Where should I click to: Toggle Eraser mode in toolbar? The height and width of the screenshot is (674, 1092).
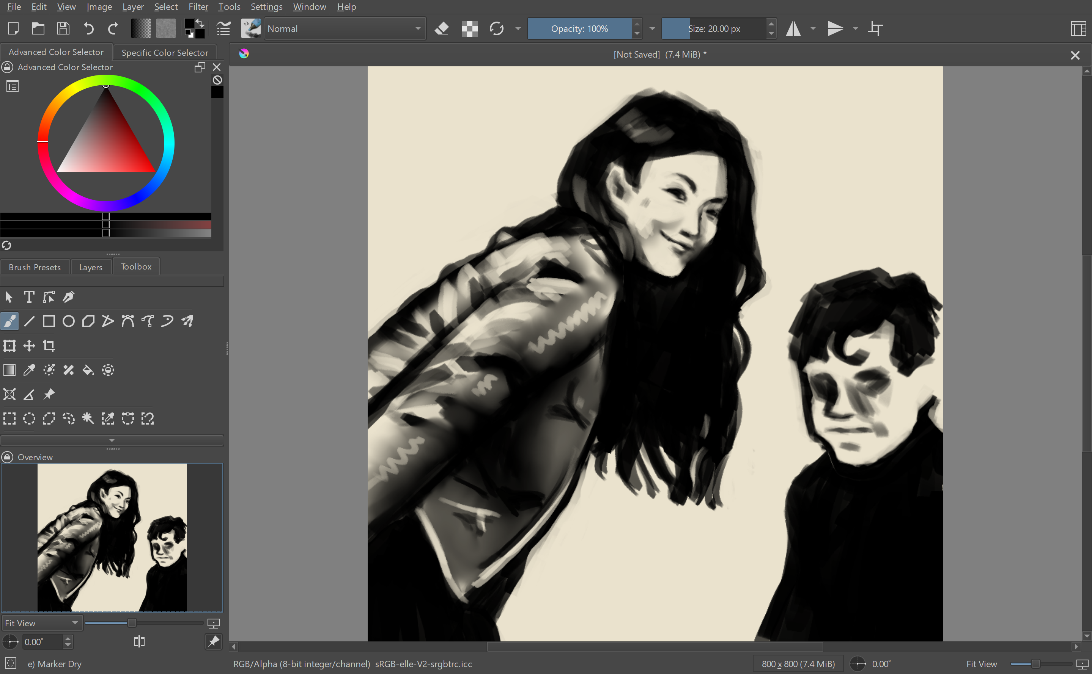click(442, 28)
